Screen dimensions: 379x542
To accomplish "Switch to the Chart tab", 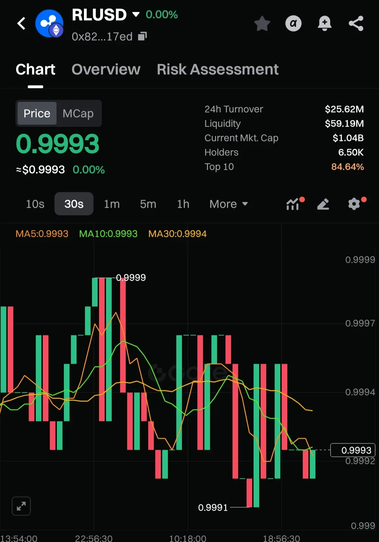I will [x=35, y=70].
